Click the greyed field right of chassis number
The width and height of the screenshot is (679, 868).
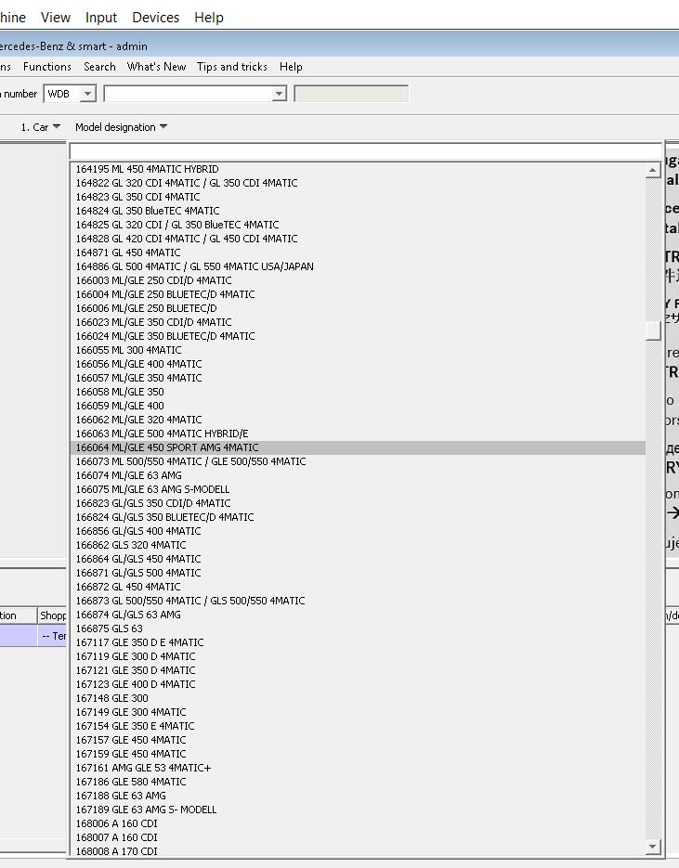click(x=351, y=94)
